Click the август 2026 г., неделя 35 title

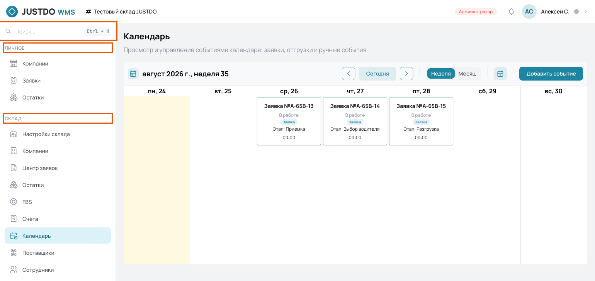click(x=185, y=74)
